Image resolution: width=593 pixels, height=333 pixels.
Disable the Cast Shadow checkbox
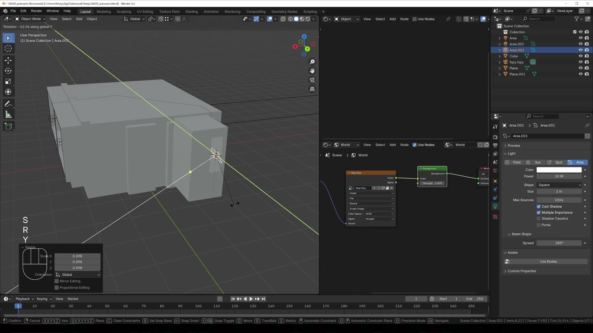[x=538, y=207]
